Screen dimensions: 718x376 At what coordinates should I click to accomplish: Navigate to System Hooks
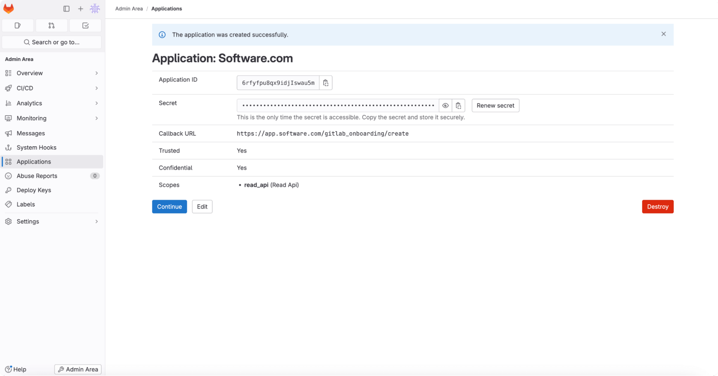[36, 147]
